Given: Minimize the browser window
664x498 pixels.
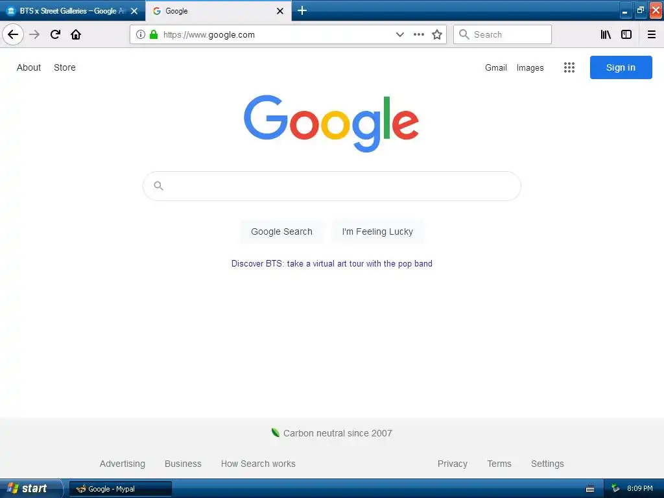Looking at the screenshot, I should coord(625,10).
